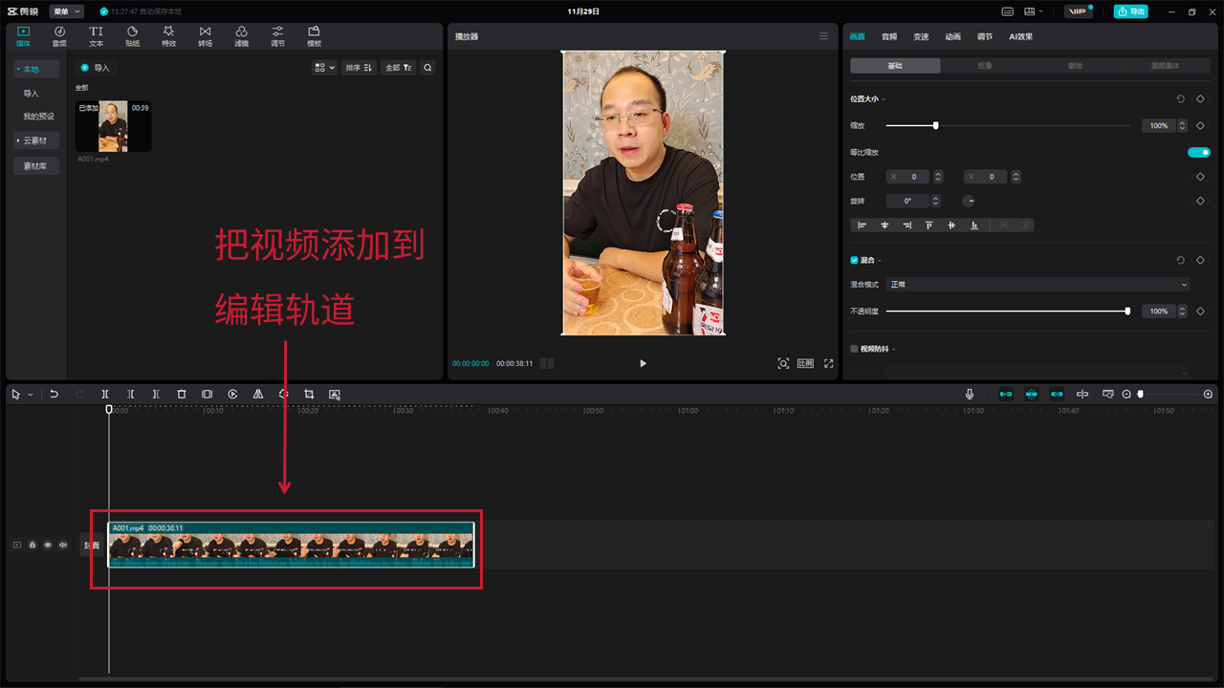Click the delete (trash) icon in timeline toolbar
1224x688 pixels.
point(182,394)
